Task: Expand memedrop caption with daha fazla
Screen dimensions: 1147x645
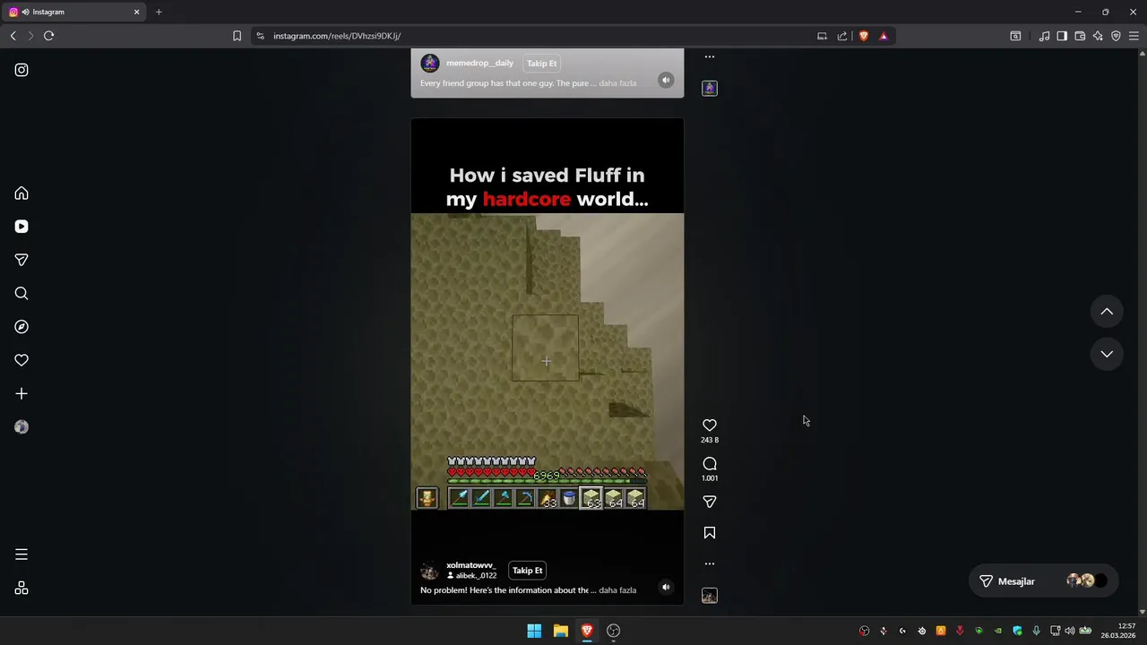Action: tap(617, 83)
